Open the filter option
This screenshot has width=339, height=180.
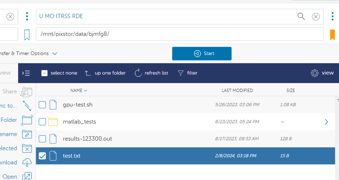pyautogui.click(x=187, y=73)
